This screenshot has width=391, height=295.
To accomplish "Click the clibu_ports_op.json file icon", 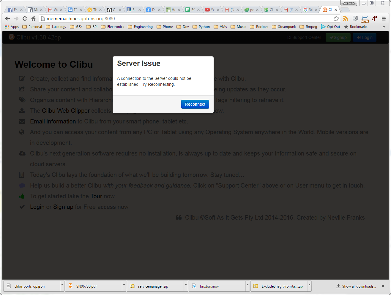I will (x=9, y=286).
